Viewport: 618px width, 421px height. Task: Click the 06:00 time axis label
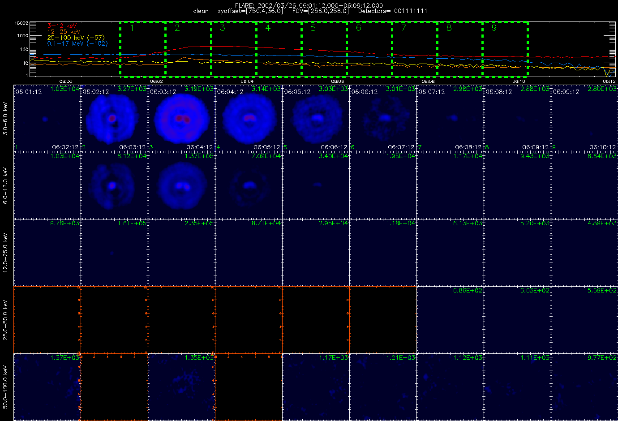[x=66, y=81]
